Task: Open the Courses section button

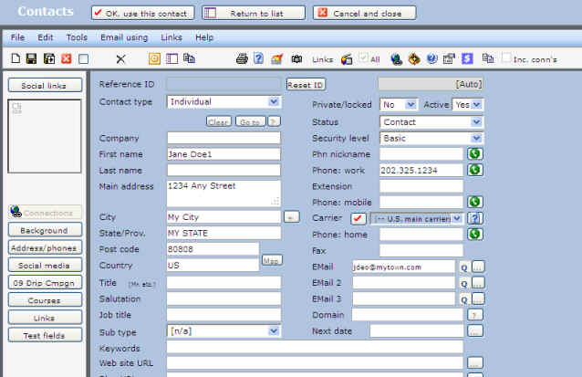Action: click(45, 300)
